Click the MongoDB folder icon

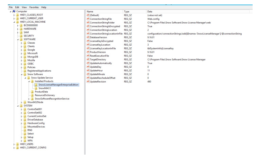25,57
